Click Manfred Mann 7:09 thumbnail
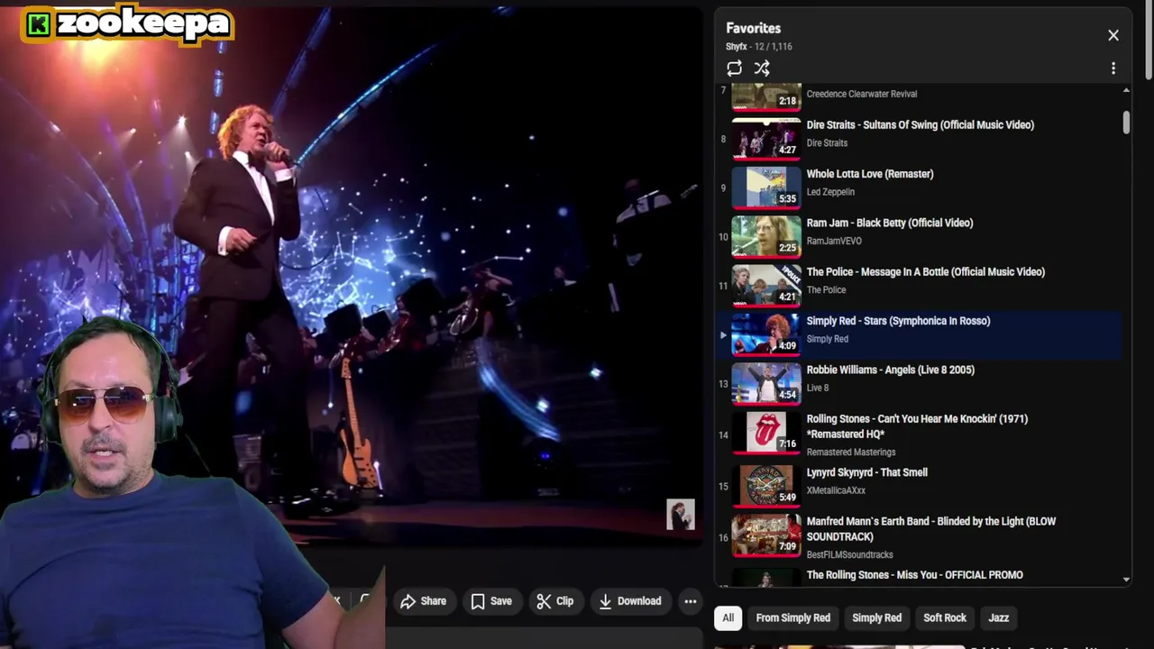The image size is (1154, 649). [x=766, y=534]
